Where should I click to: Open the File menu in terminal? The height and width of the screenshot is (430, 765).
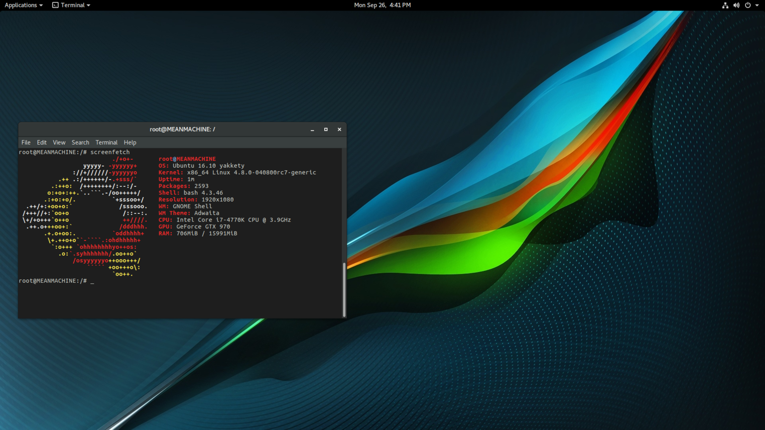coord(26,142)
